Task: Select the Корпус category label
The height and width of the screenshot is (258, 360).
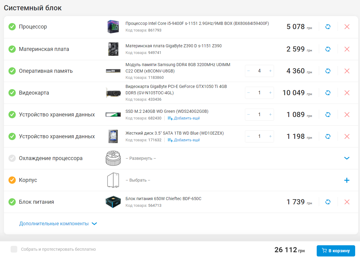Action: 28,180
